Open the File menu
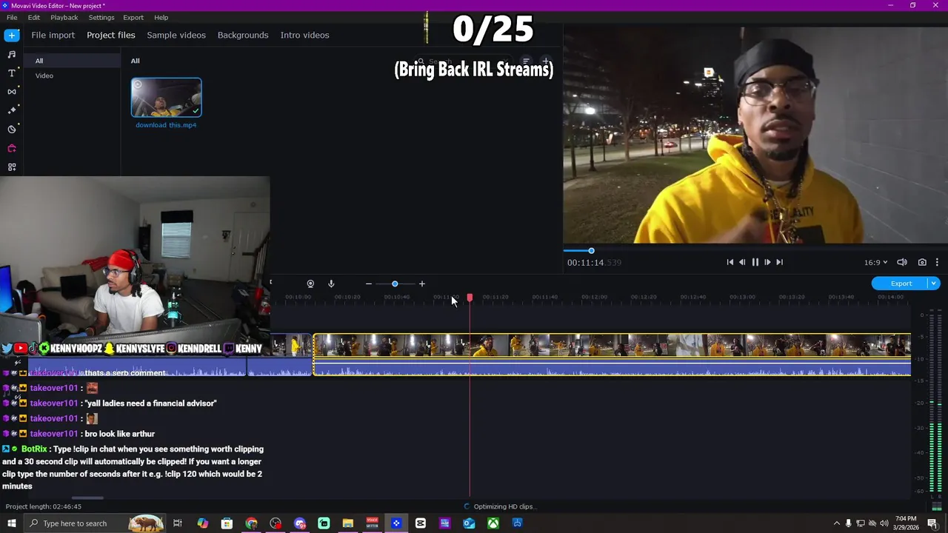This screenshot has width=948, height=533. (x=12, y=17)
